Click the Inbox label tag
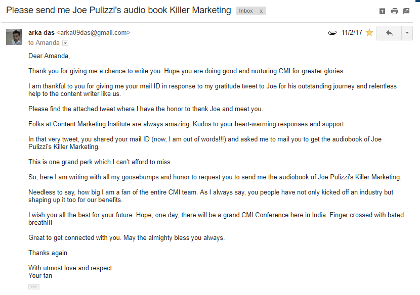The width and height of the screenshot is (420, 295). pyautogui.click(x=246, y=11)
